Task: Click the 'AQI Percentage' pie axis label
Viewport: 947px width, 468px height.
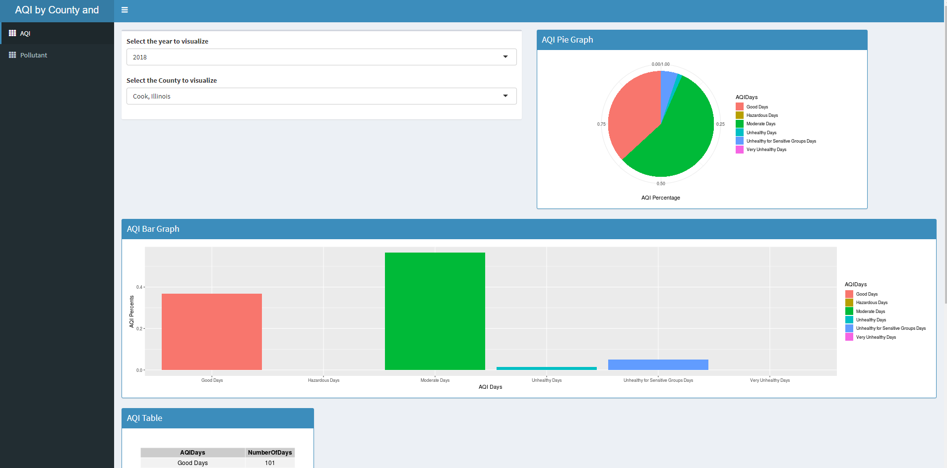Action: click(x=661, y=198)
